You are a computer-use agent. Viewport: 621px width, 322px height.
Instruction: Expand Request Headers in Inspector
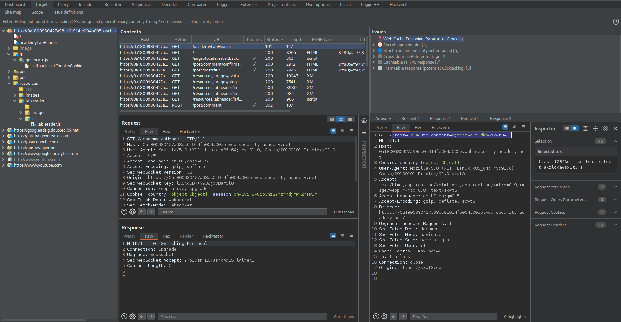[x=615, y=225]
